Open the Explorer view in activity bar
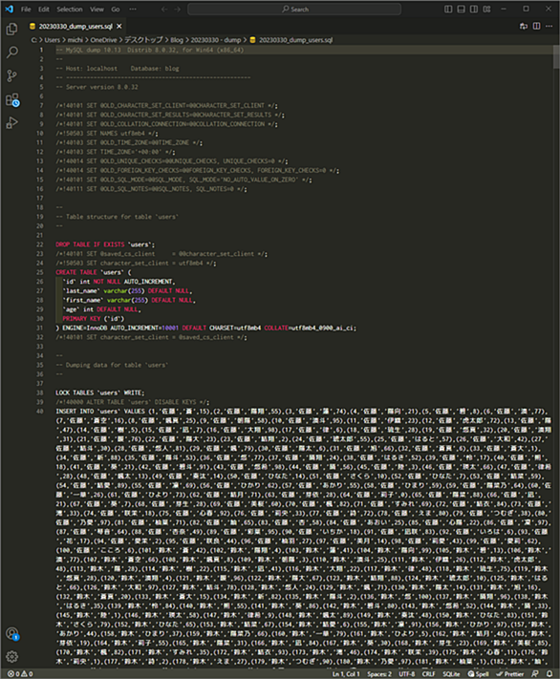Viewport: 560px width, 679px height. 12,29
